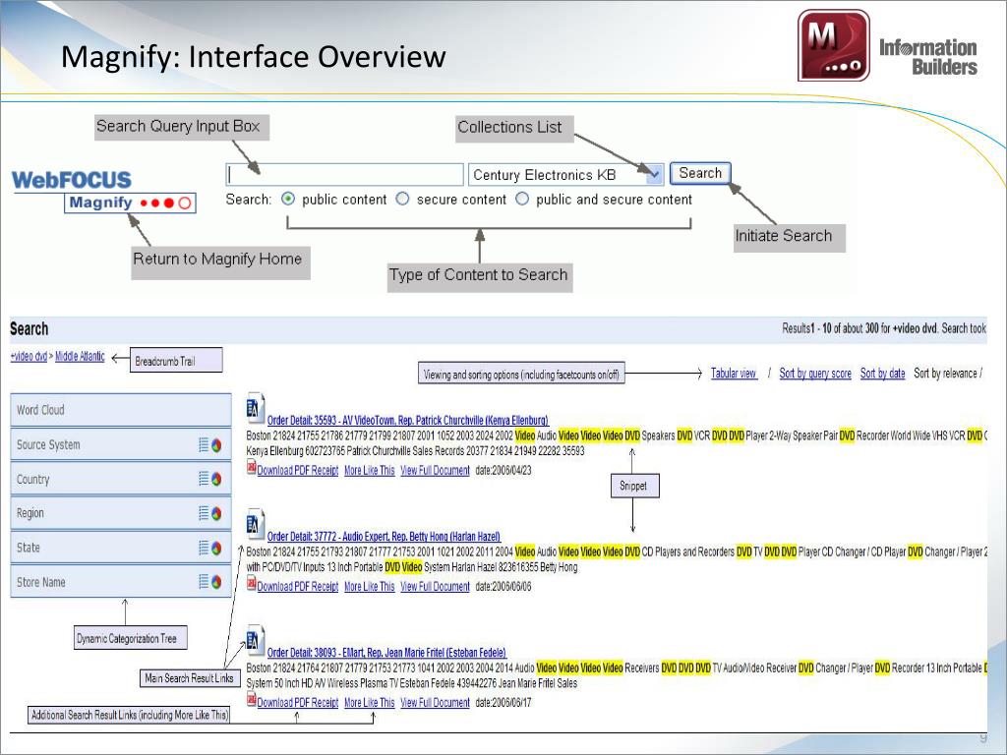The height and width of the screenshot is (755, 1007).
Task: Click document icon for Order Detail 38093
Action: (255, 640)
